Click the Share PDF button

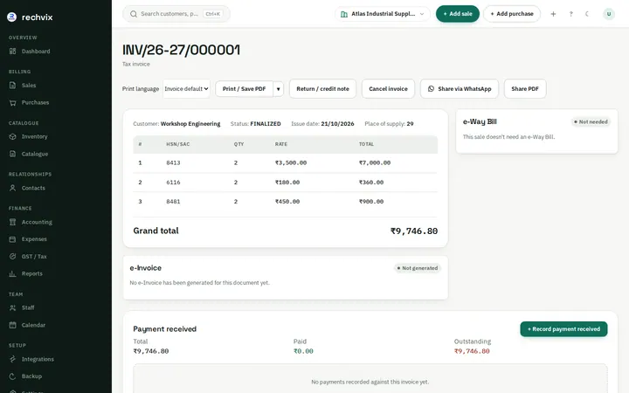(x=525, y=89)
